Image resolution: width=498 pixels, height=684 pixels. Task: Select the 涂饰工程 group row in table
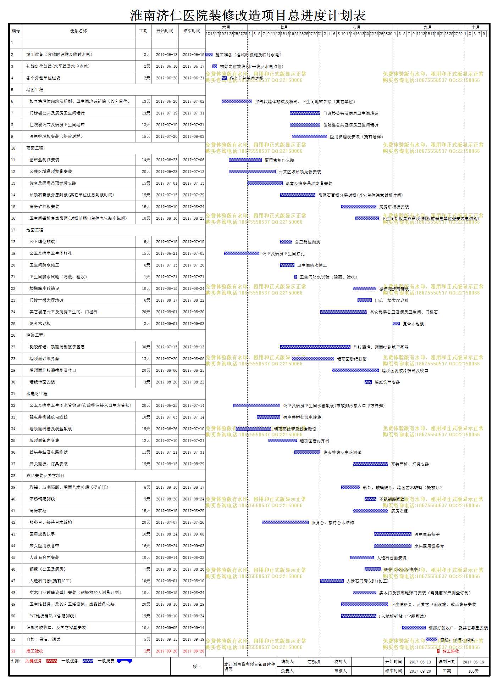pyautogui.click(x=107, y=335)
